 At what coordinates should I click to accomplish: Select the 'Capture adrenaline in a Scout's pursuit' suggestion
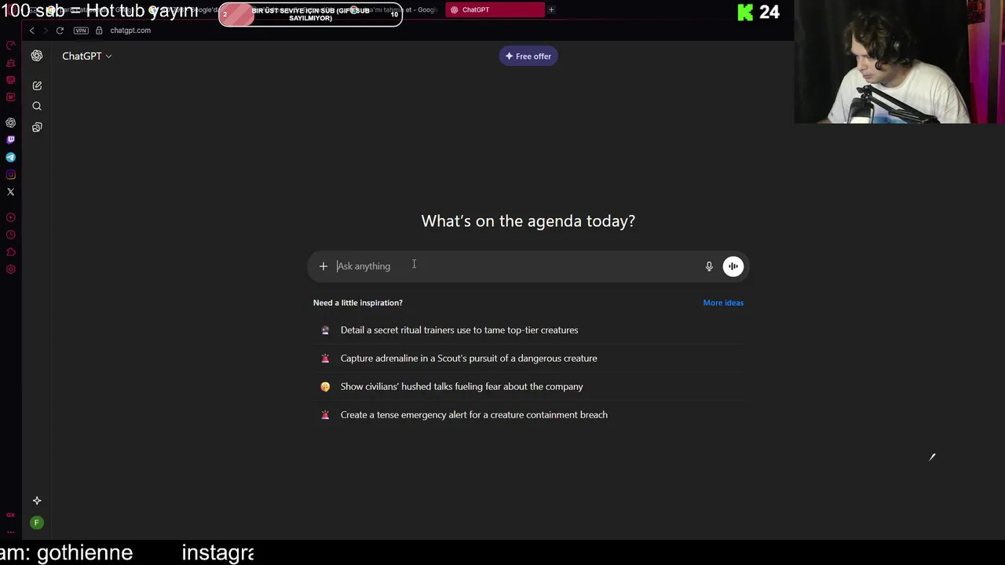528,359
